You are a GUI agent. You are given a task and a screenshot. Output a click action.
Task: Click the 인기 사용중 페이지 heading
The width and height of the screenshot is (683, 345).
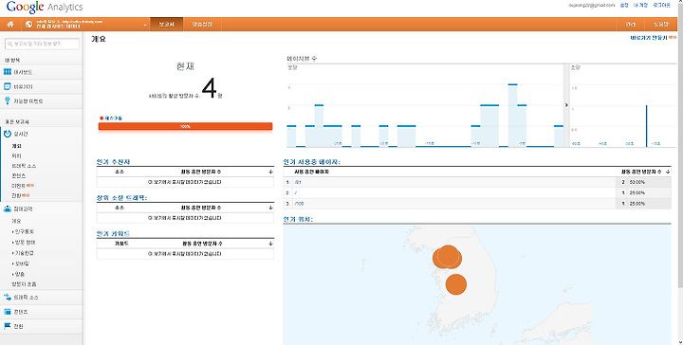coord(312,162)
